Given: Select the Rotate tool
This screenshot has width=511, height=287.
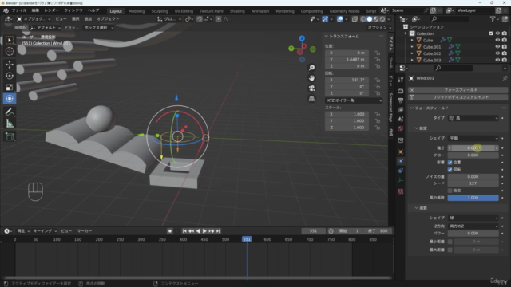Looking at the screenshot, I should click(10, 76).
